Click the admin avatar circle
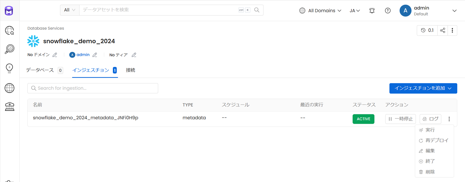This screenshot has height=182, width=465. click(405, 11)
